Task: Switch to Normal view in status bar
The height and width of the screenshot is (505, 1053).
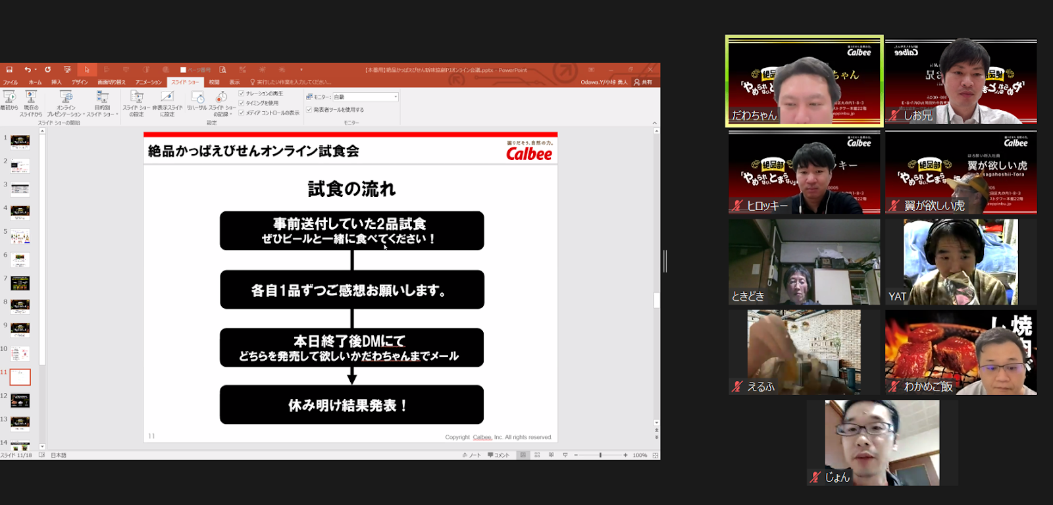Action: click(523, 455)
